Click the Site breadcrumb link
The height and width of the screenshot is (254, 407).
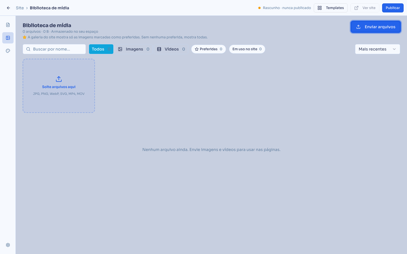[20, 8]
